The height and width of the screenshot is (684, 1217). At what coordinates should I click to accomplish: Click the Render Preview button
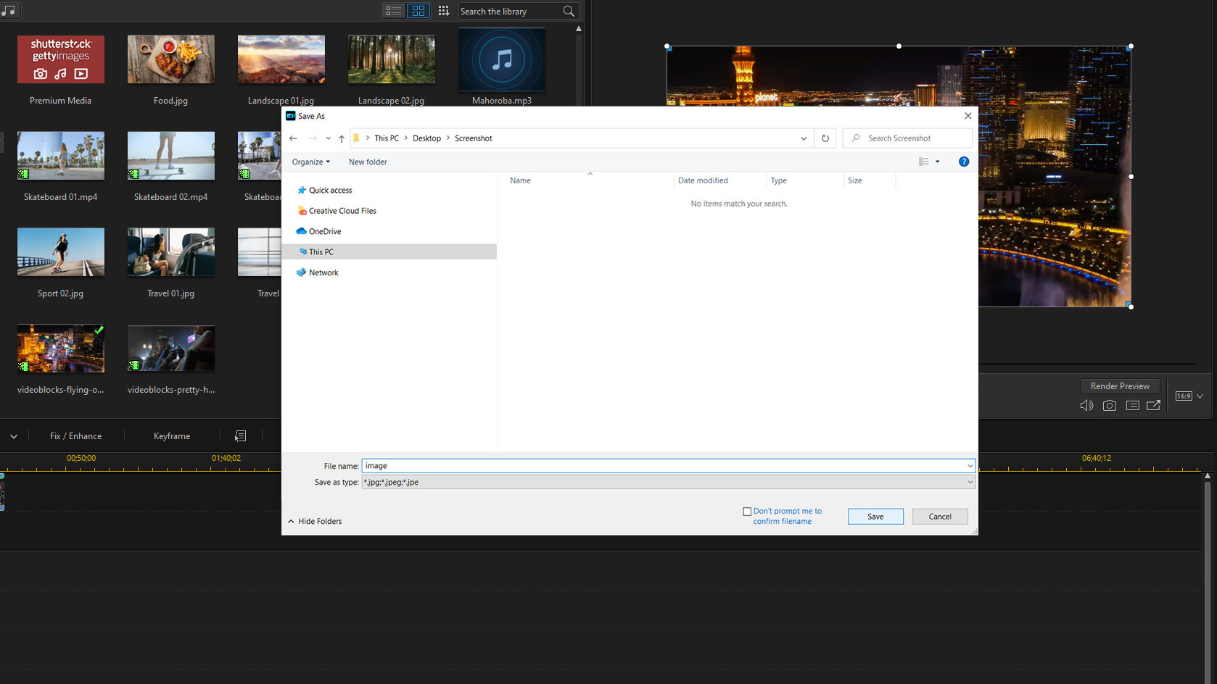(1119, 385)
